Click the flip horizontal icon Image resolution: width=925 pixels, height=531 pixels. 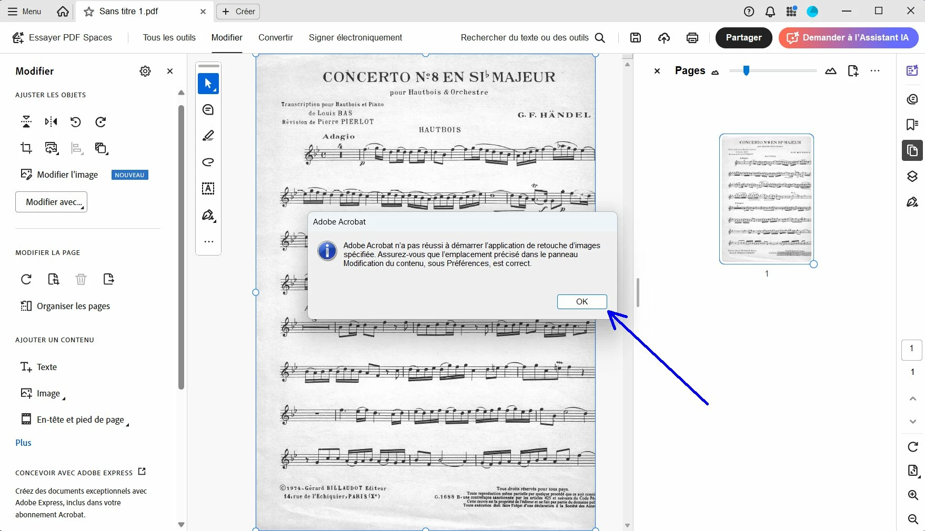tap(51, 122)
